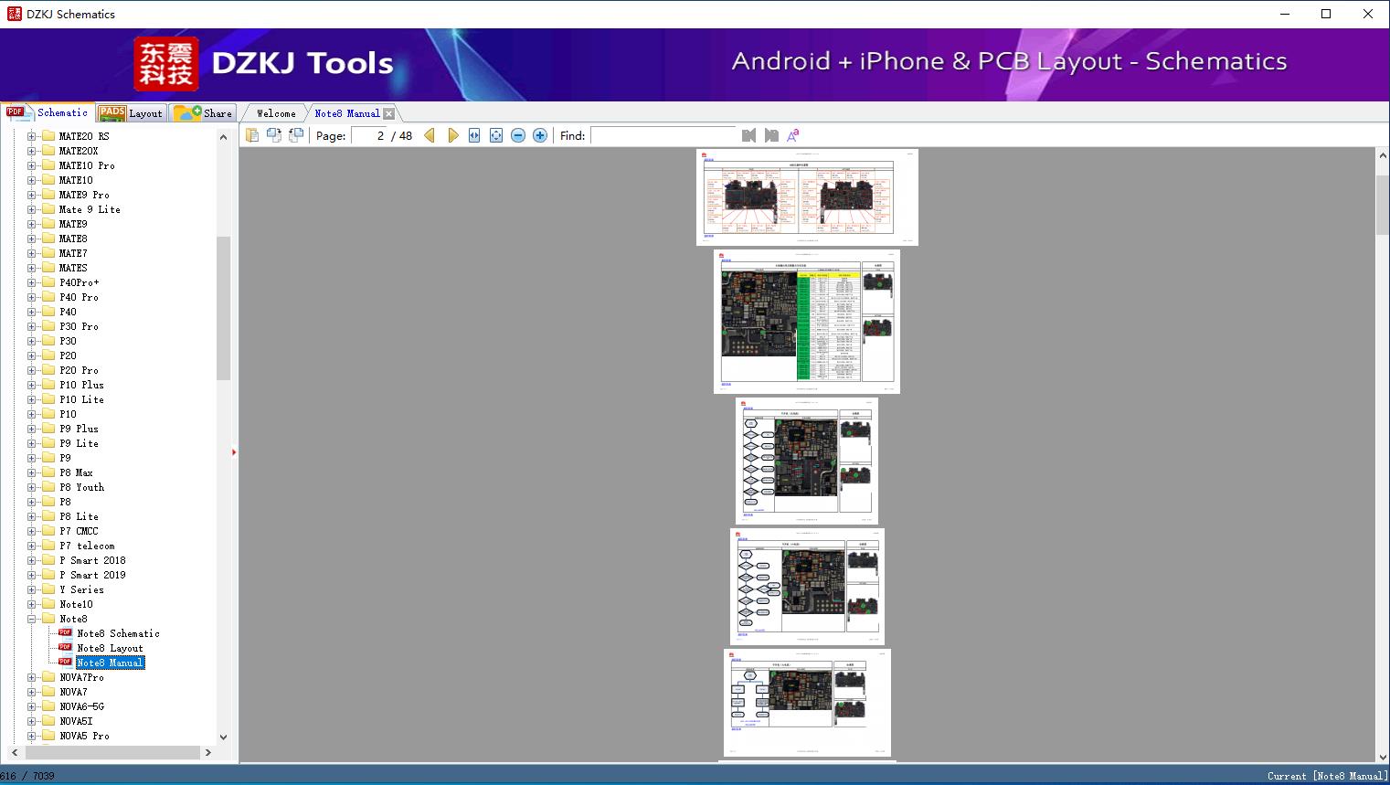Zoom in with the plus icon
This screenshot has width=1390, height=785.
coord(540,135)
